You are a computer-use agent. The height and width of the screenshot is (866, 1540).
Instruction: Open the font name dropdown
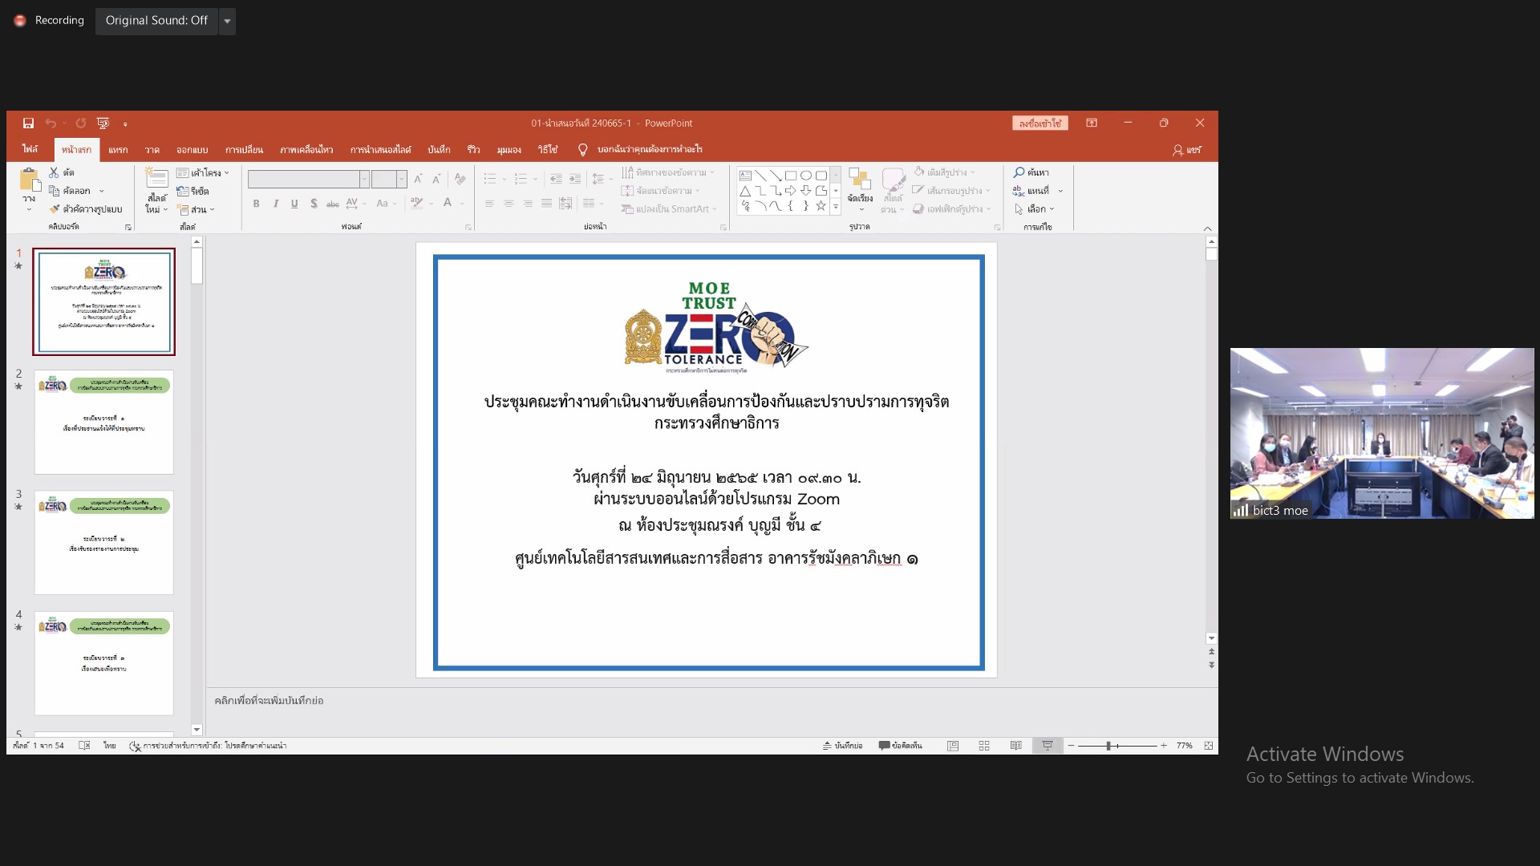(x=364, y=180)
